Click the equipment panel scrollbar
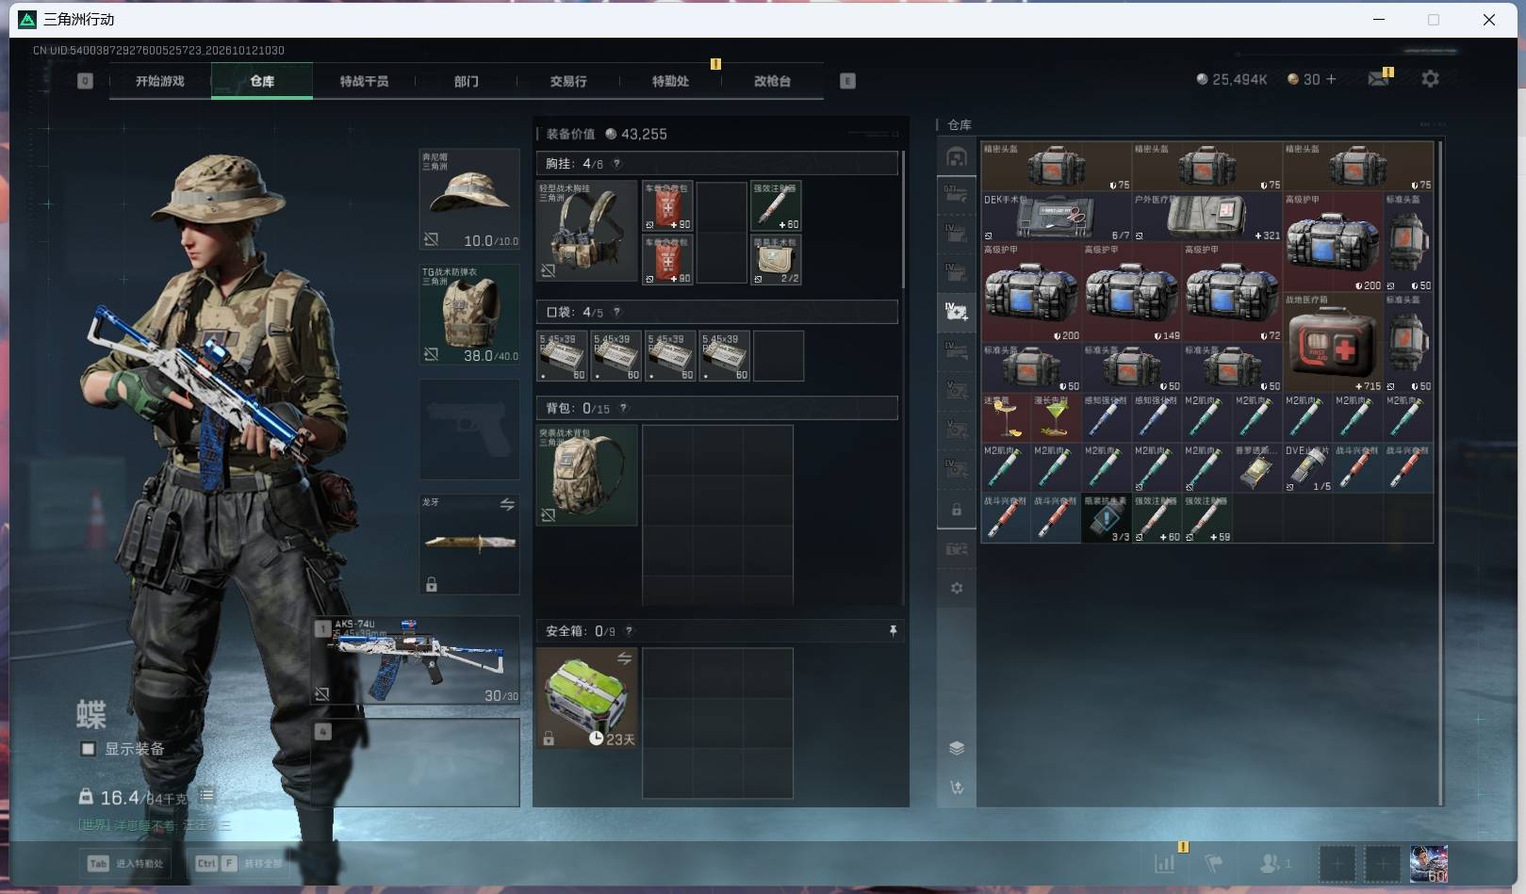 pyautogui.click(x=903, y=219)
